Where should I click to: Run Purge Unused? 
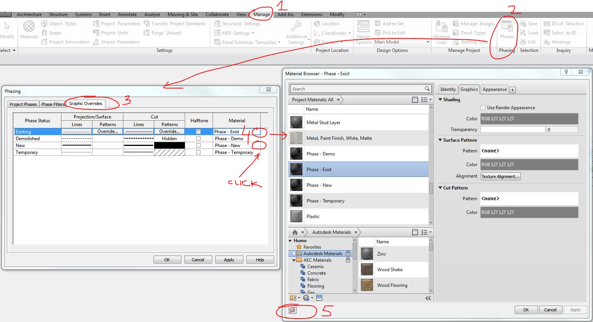(x=162, y=33)
